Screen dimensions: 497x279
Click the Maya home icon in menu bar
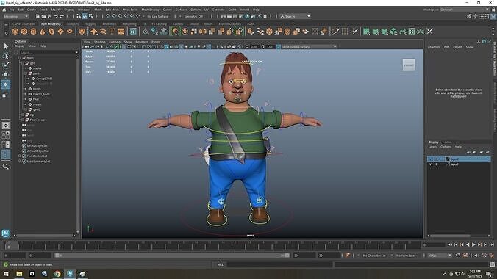click(4, 10)
